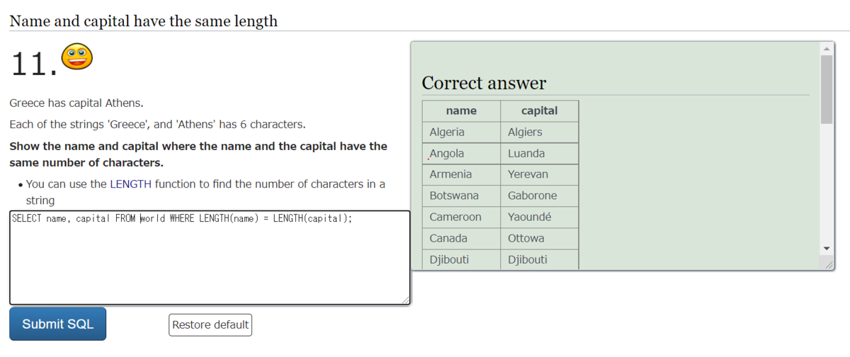Click the resize grip on the SQL text area
850x357 pixels.
pos(406,300)
